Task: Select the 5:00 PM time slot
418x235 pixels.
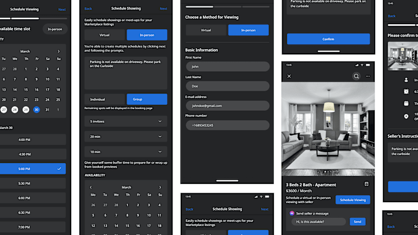Action: tap(32, 169)
